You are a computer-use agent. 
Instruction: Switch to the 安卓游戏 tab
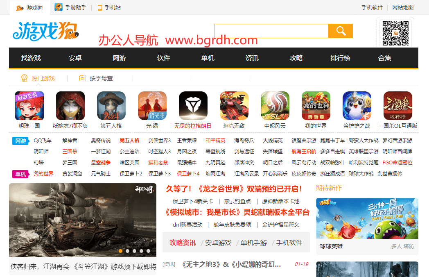pyautogui.click(x=218, y=243)
